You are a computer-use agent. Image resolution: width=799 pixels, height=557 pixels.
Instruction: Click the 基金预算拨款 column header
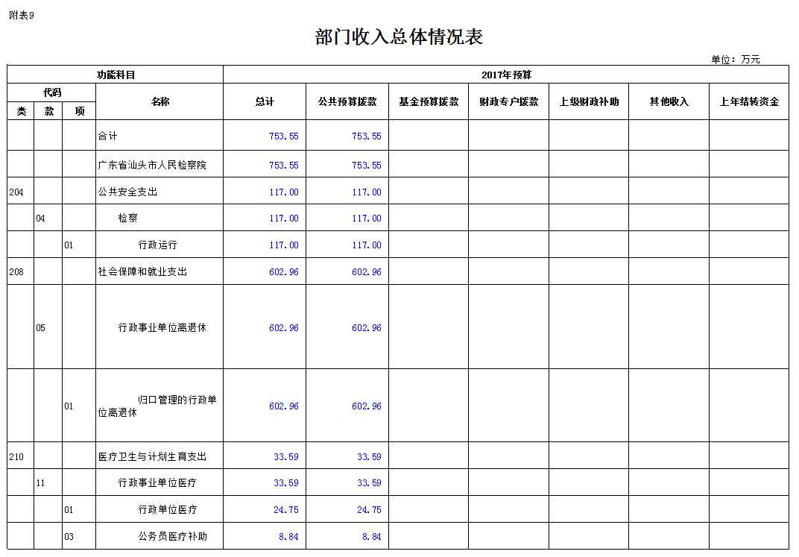(429, 101)
